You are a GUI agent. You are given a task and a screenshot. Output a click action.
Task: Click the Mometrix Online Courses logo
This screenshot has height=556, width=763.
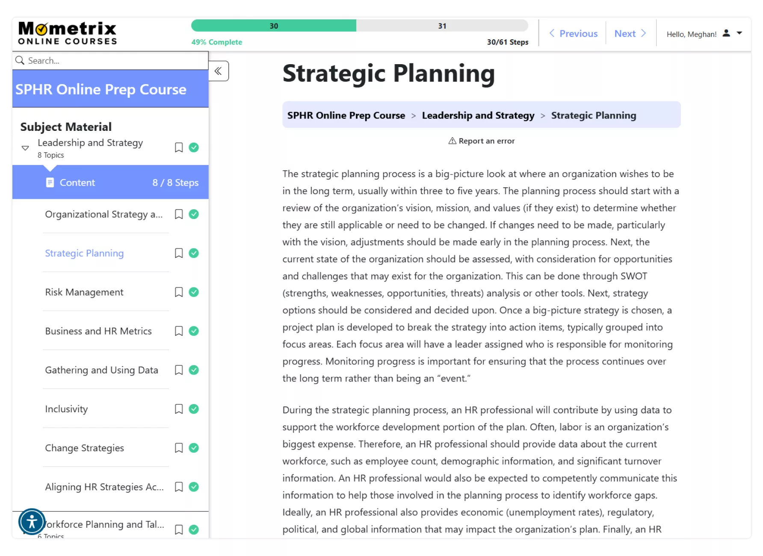point(68,33)
